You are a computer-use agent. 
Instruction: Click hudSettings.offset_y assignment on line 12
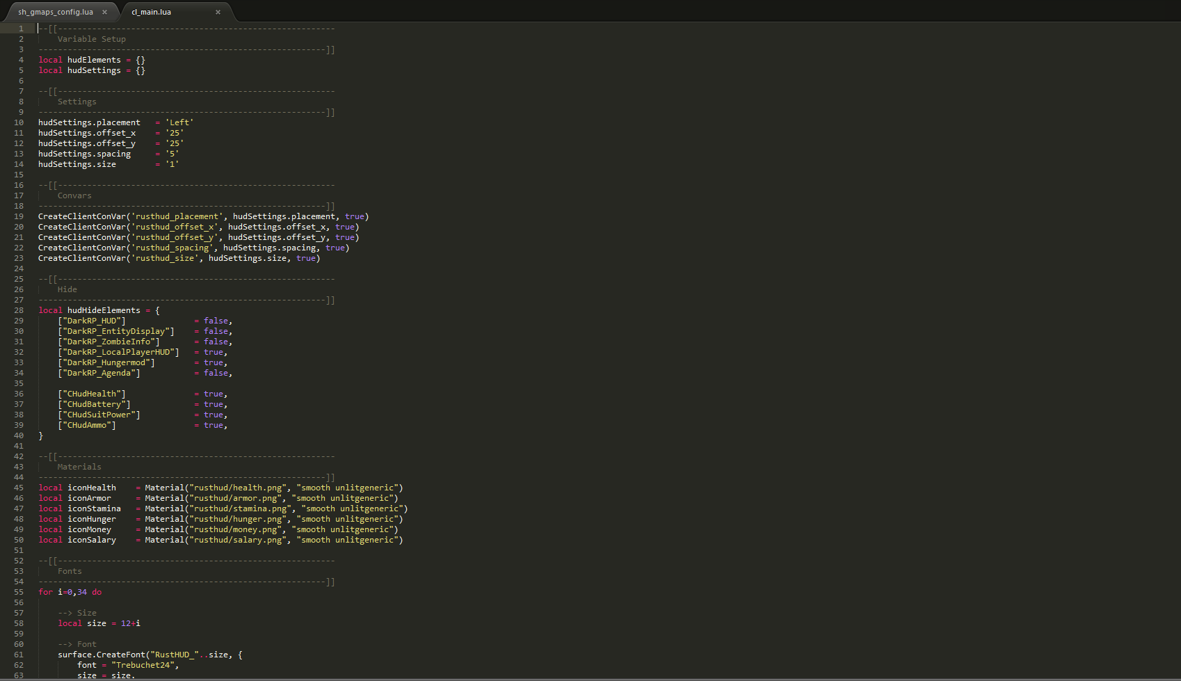pyautogui.click(x=111, y=143)
